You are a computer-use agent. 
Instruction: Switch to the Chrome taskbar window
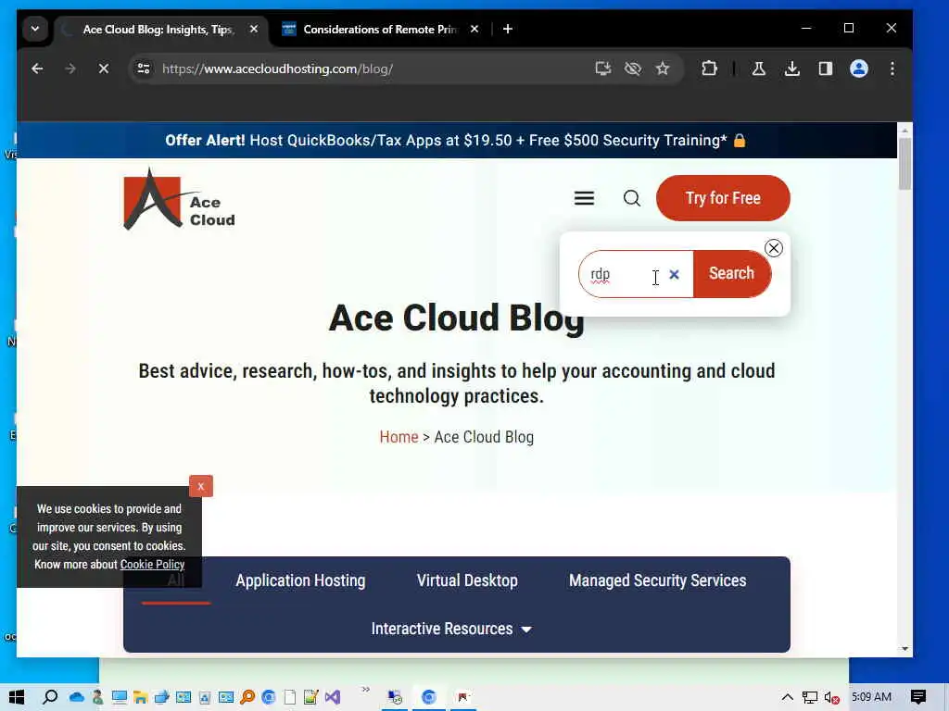[x=428, y=697]
